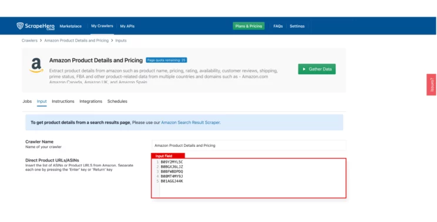437x222 pixels.
Task: Click the Page quota remaining badge
Action: click(x=166, y=60)
